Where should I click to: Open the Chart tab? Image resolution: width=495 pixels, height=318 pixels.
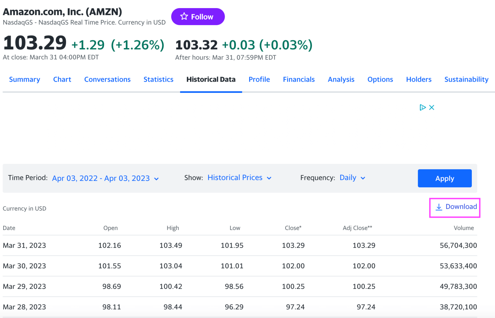point(62,79)
